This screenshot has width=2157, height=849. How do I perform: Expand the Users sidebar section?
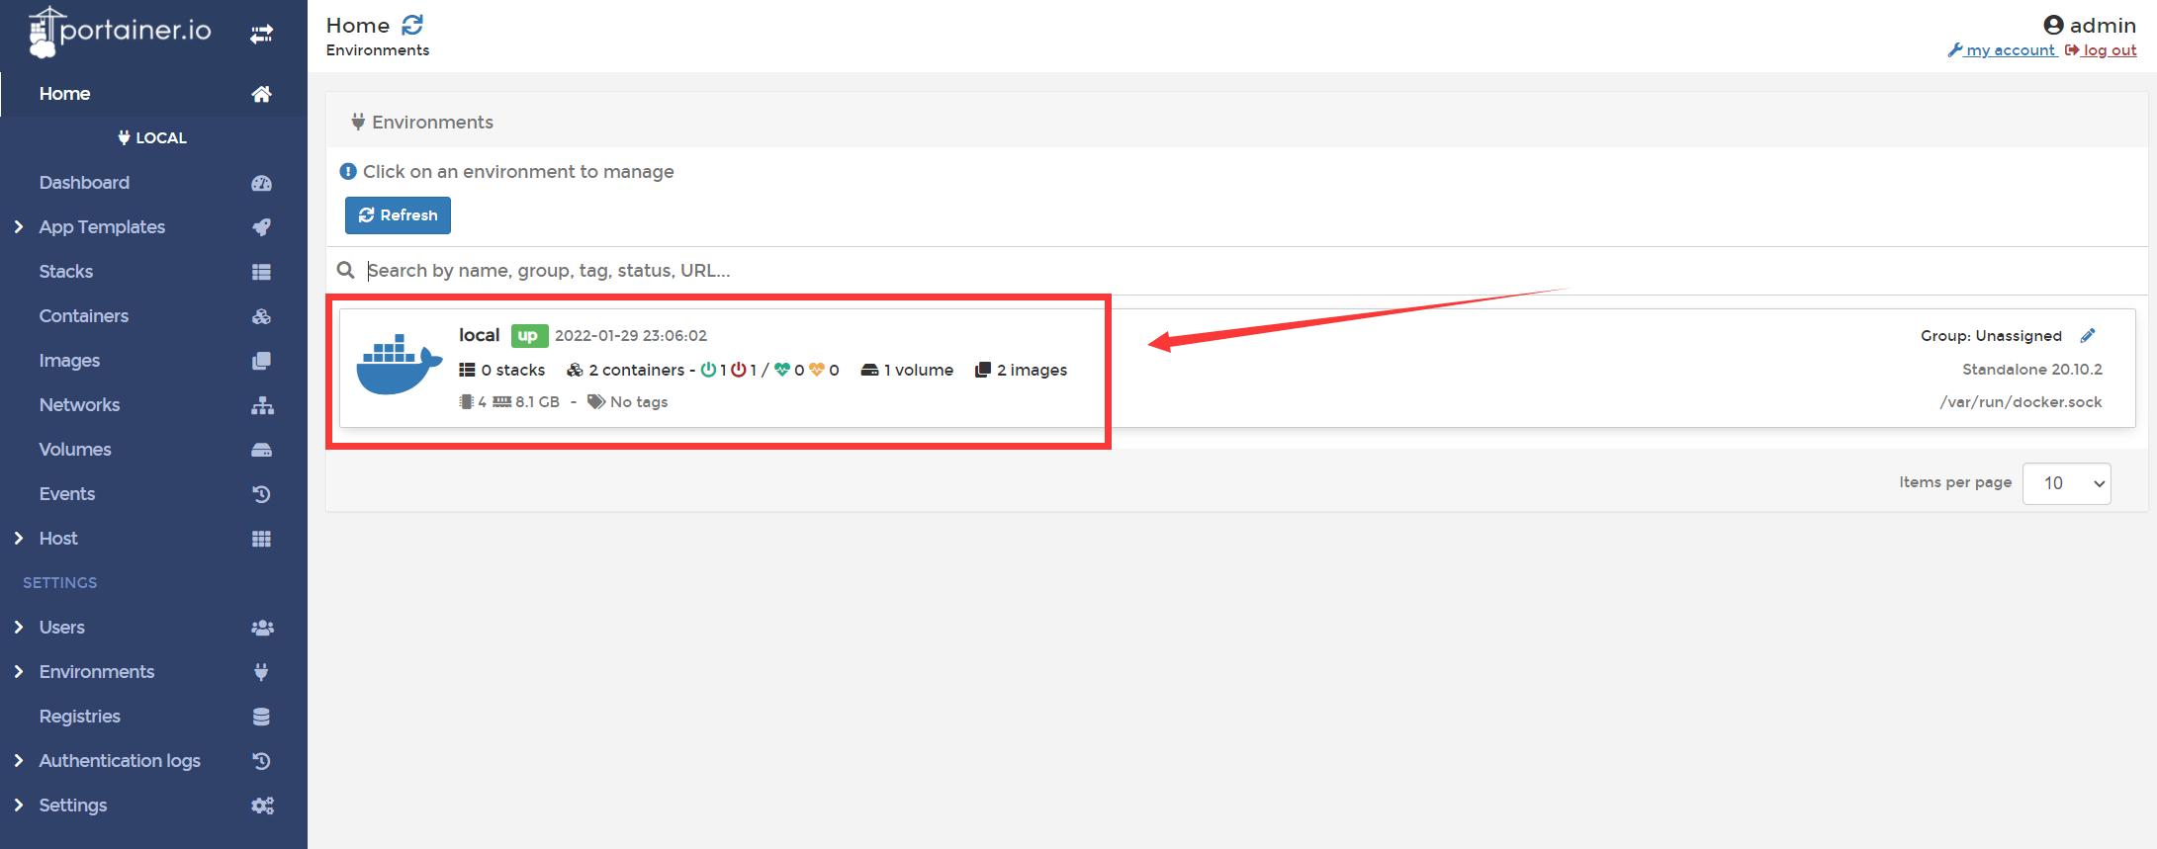tap(19, 628)
